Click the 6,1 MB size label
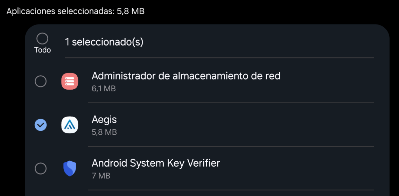 (104, 89)
